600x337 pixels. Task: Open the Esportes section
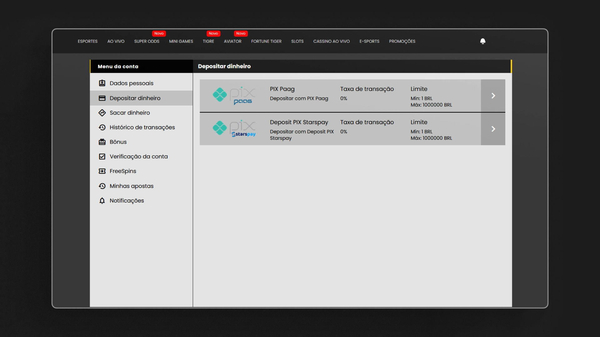pyautogui.click(x=87, y=41)
